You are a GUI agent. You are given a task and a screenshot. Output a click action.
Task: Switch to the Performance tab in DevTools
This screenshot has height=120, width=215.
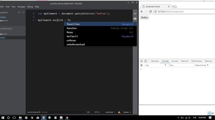(197, 61)
